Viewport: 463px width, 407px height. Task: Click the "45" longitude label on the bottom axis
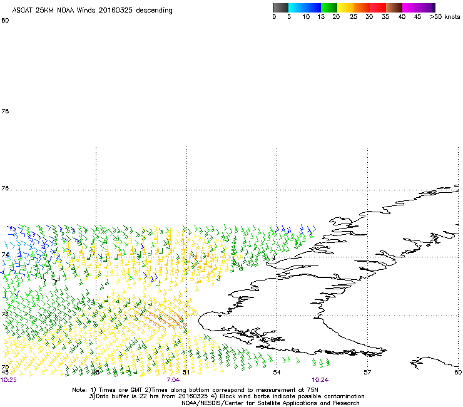[5, 373]
